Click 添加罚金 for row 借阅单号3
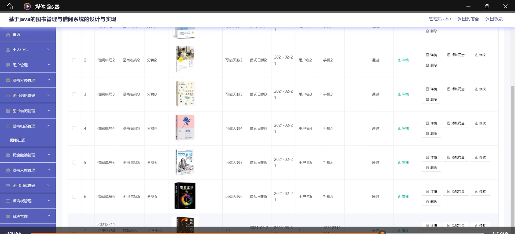This screenshot has width=515, height=234. coord(456,89)
